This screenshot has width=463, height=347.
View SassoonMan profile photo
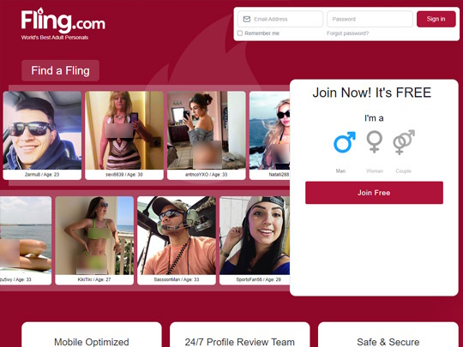[177, 236]
